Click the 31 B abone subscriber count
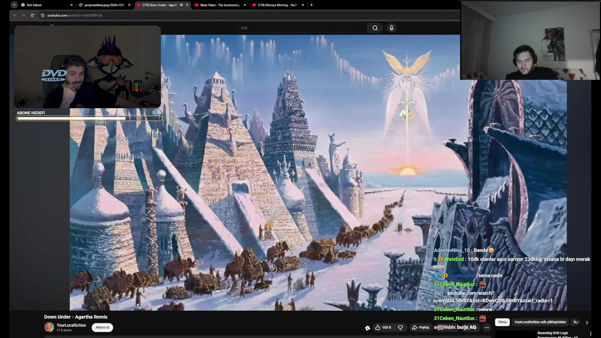 [x=63, y=330]
